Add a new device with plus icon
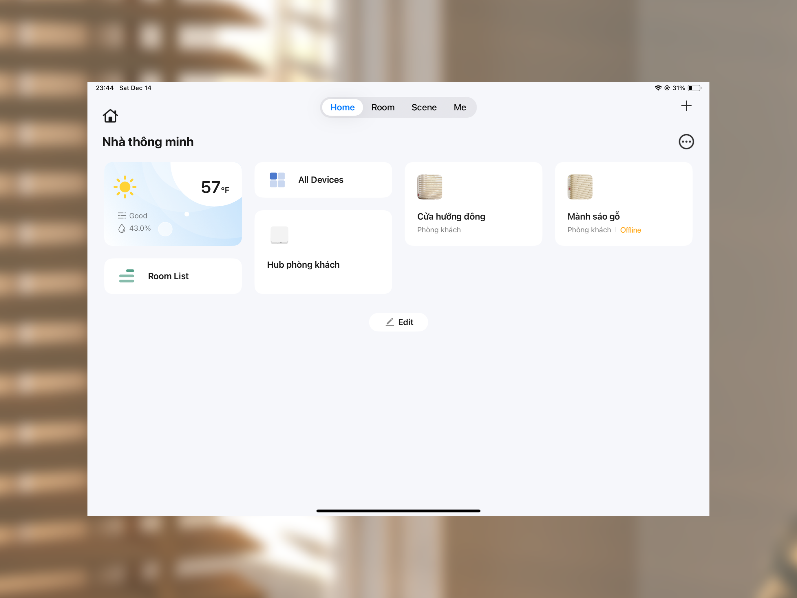Viewport: 797px width, 598px height. pos(686,106)
